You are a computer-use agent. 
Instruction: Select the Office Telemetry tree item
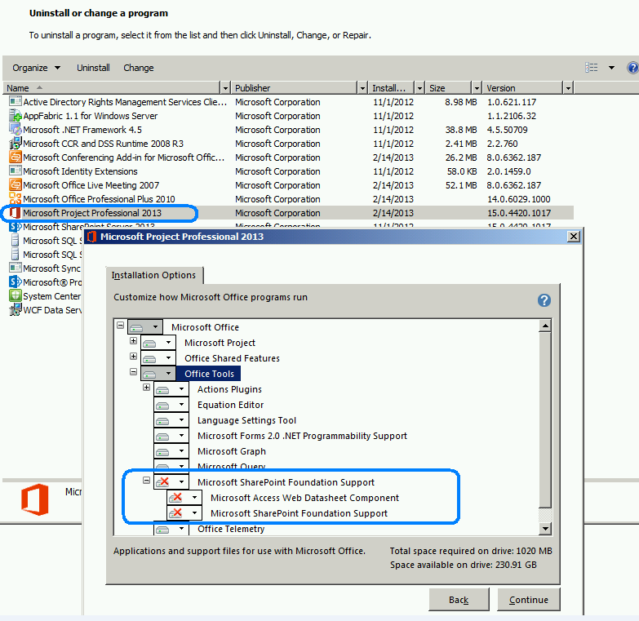point(231,529)
